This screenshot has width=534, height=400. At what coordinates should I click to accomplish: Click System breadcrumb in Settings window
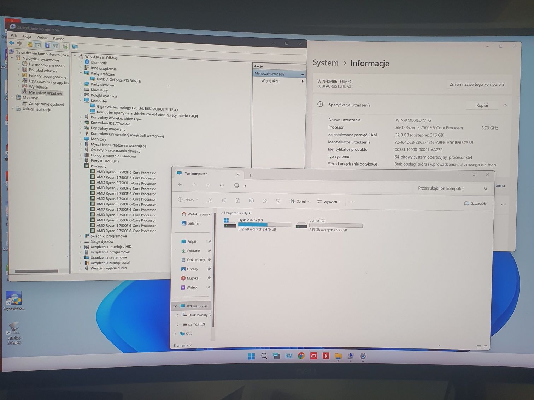(325, 63)
